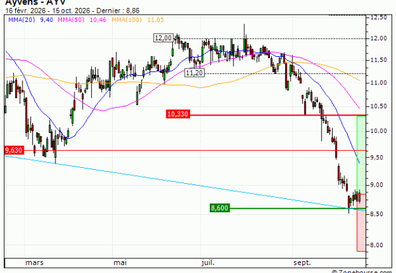The image size is (396, 273).
Task: Click the pink stop-loss zone rectangle
Action: tap(361, 223)
